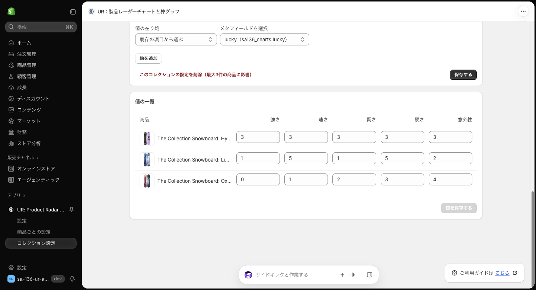Open the three-dot more actions menu
This screenshot has height=290, width=536.
click(523, 11)
